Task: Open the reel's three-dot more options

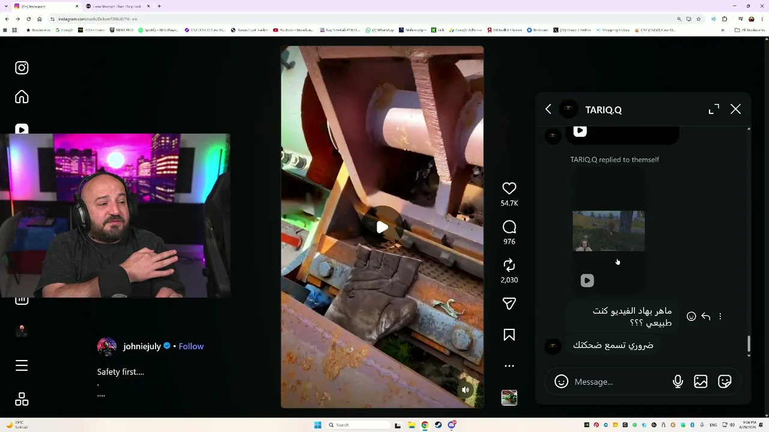Action: 509,366
